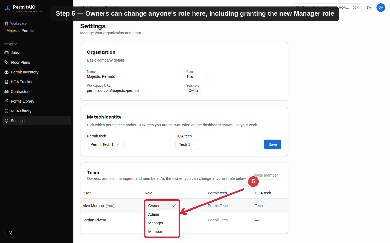Open the QA user avatar
This screenshot has height=243, width=390.
(381, 8)
